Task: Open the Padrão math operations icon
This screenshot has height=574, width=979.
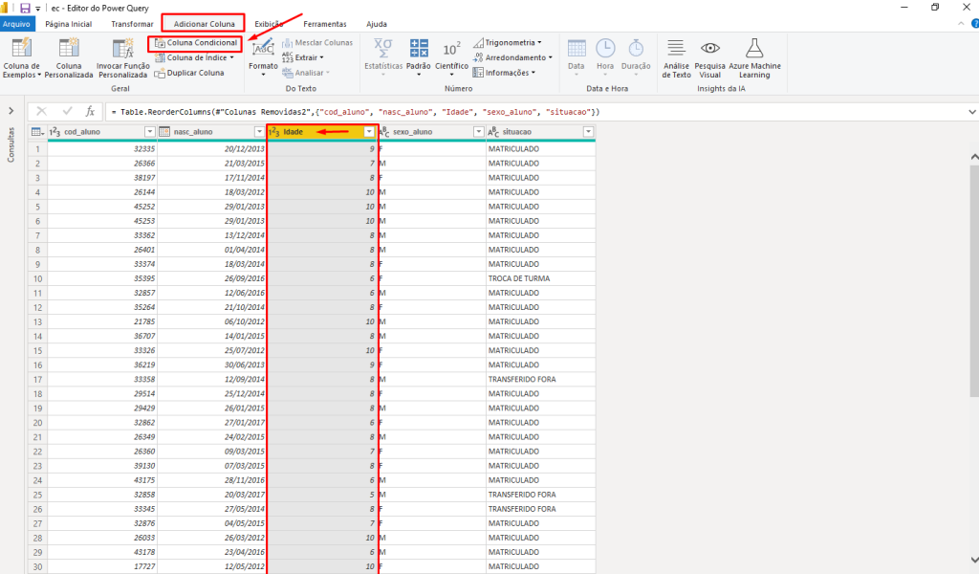Action: pos(419,48)
